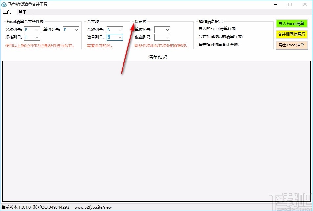Click inside the 名称列号 field showing B
The height and width of the screenshot is (211, 313).
point(30,29)
